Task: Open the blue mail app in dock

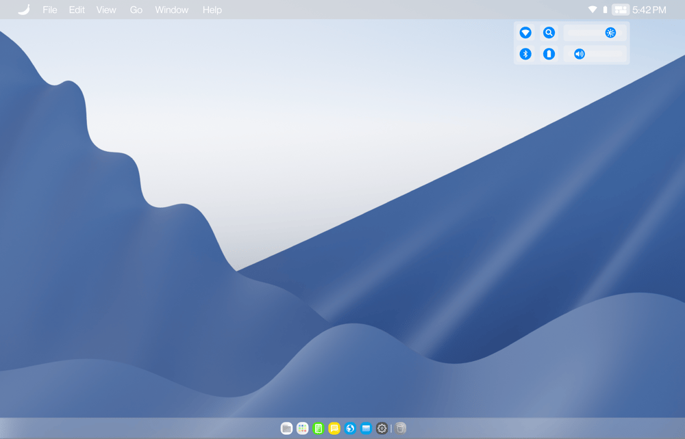Action: coord(366,429)
